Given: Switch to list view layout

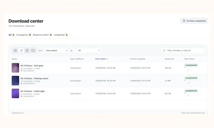Looking at the screenshot, I should (21, 51).
